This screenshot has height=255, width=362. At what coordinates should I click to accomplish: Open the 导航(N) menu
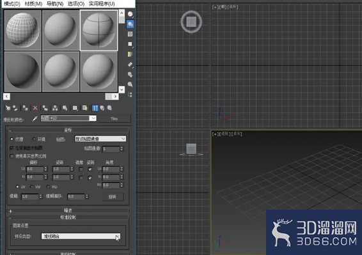pyautogui.click(x=55, y=4)
